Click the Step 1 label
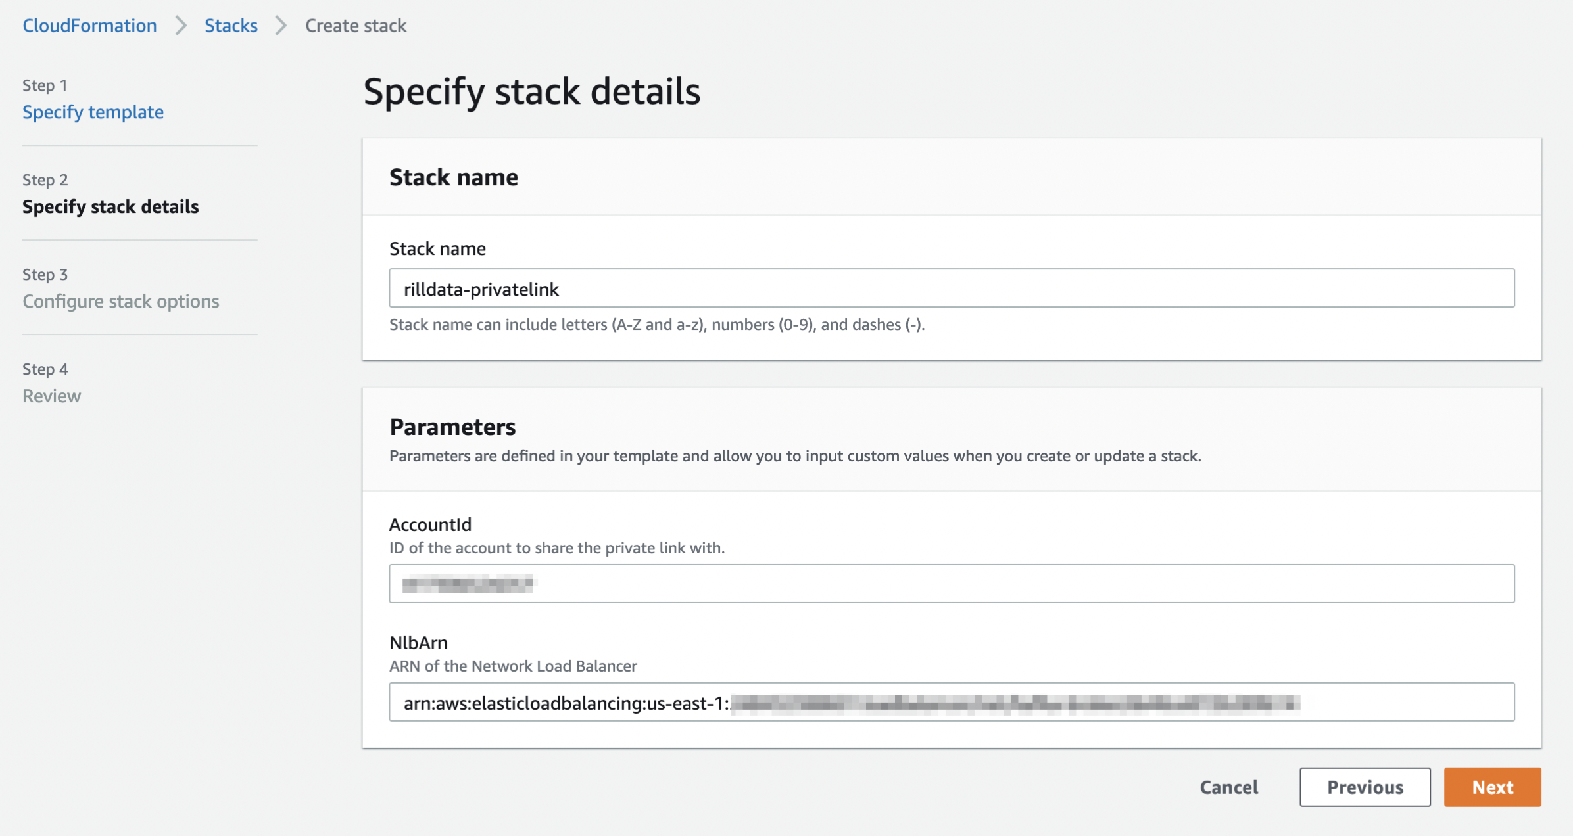 (x=45, y=85)
